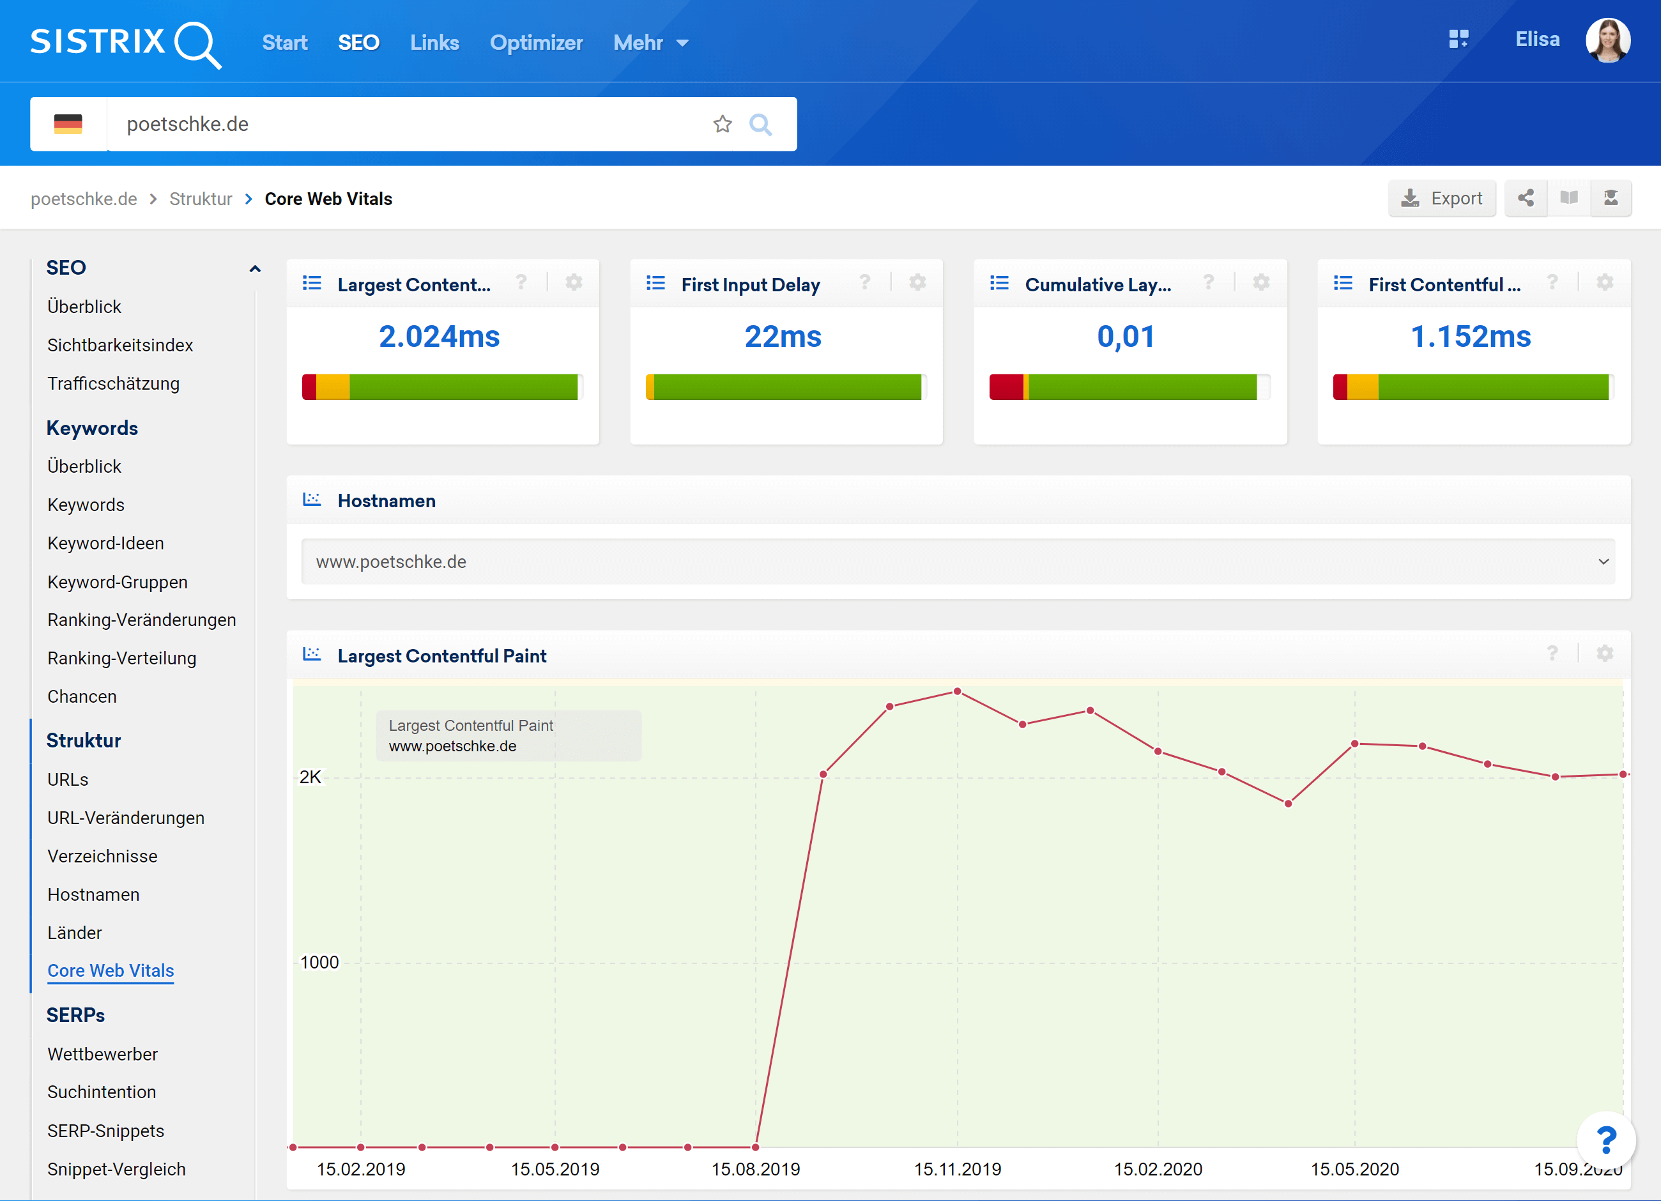
Task: Click the tutorial graduate icon in toolbar
Action: coord(1611,198)
